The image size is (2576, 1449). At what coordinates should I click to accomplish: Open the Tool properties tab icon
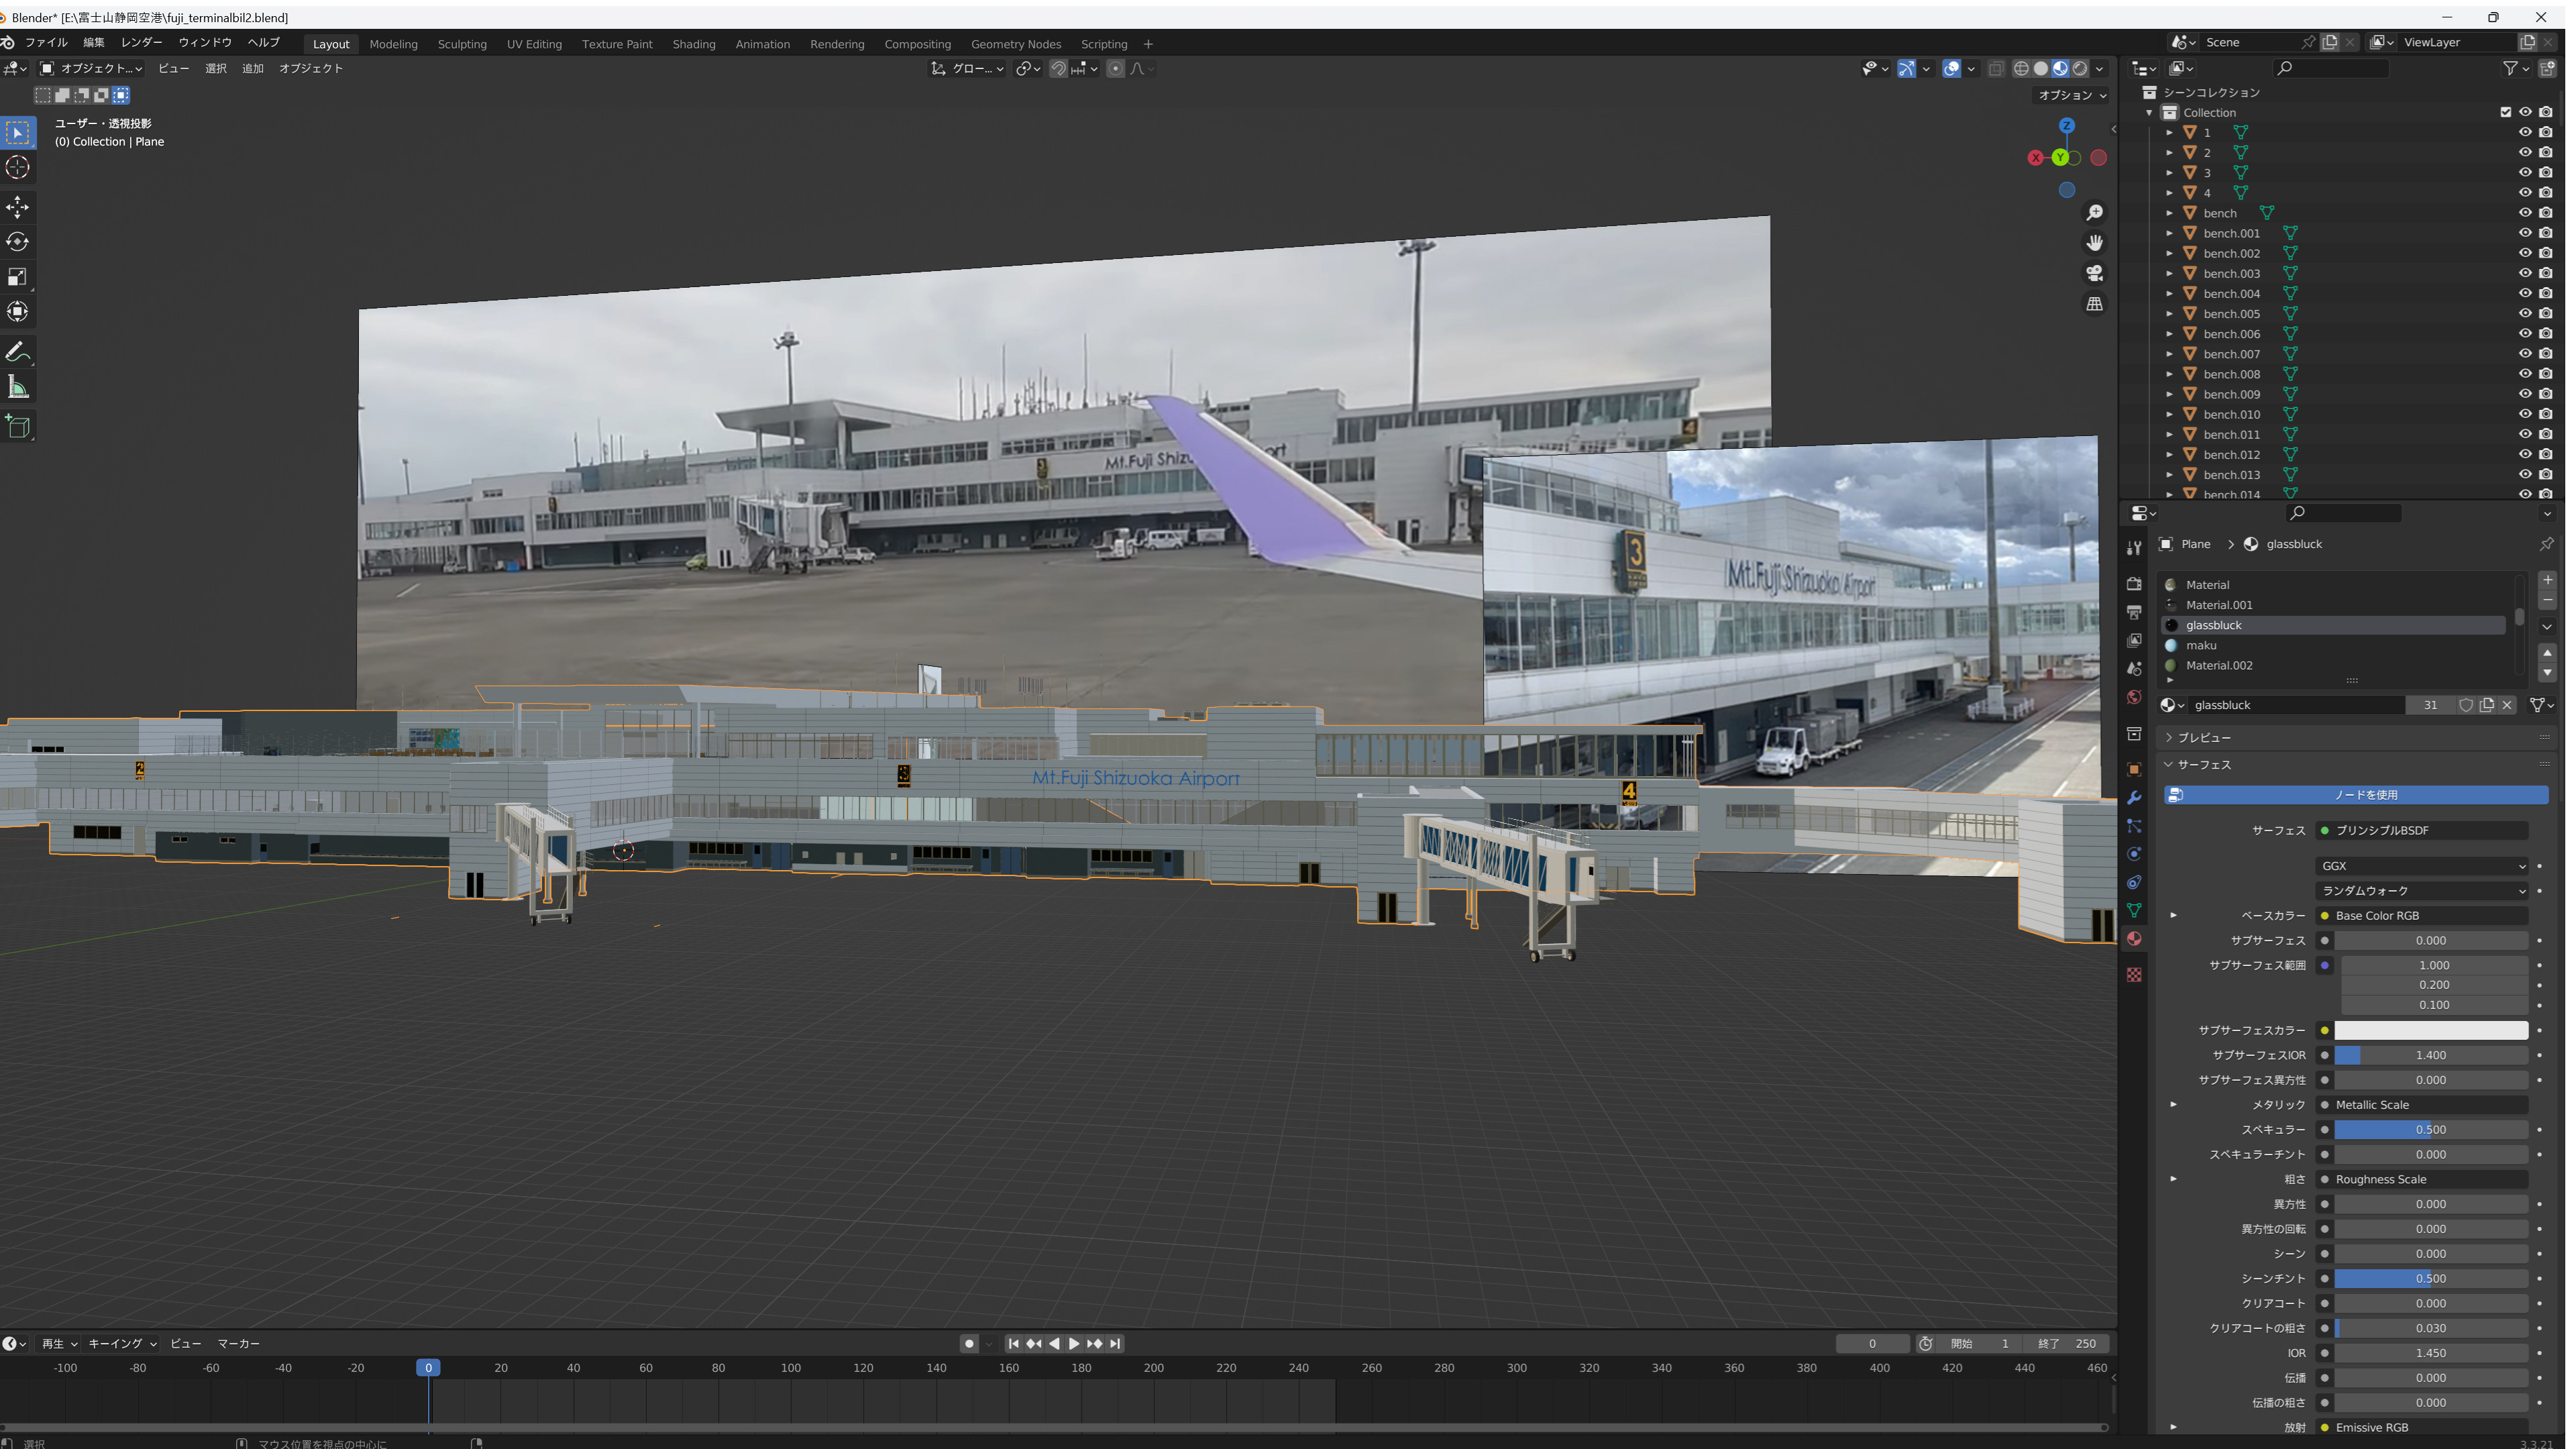2134,548
